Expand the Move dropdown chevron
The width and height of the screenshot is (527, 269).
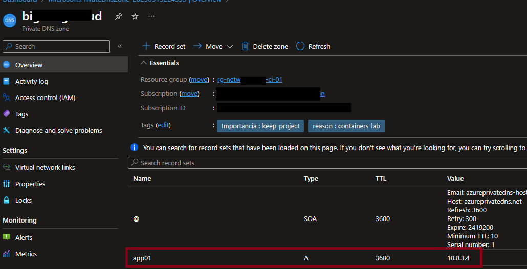(x=230, y=47)
